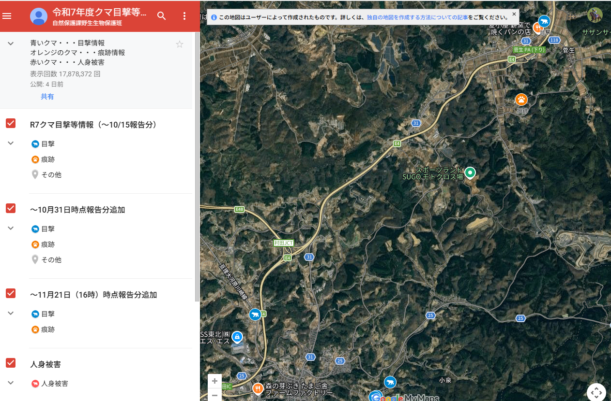Click the fullscreen view icon
This screenshot has height=401, width=611.
596,392
